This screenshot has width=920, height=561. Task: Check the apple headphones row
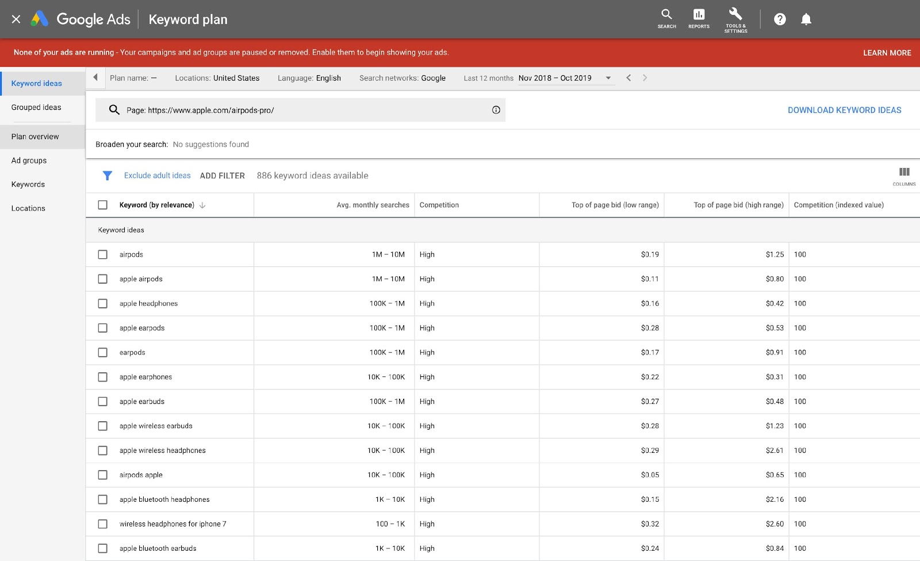[103, 303]
